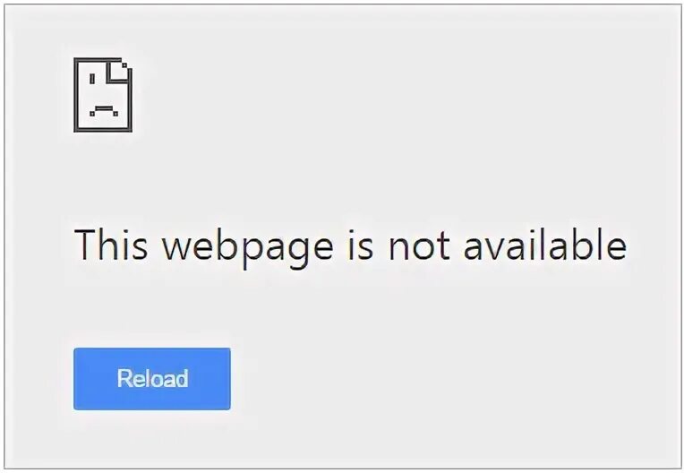Click the empty gray area right of Reload
This screenshot has height=473, width=684.
[x=436, y=379]
